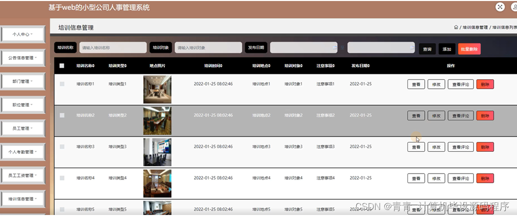Viewport: 517px width, 216px height.
Task: Expand the 个人考勤管理 sidebar menu
Action: (x=23, y=152)
